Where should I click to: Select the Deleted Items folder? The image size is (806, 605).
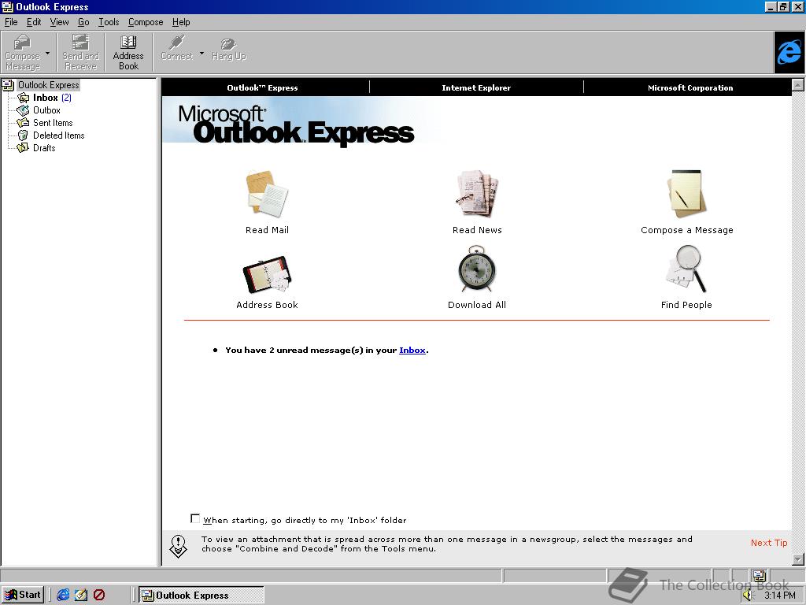[58, 135]
